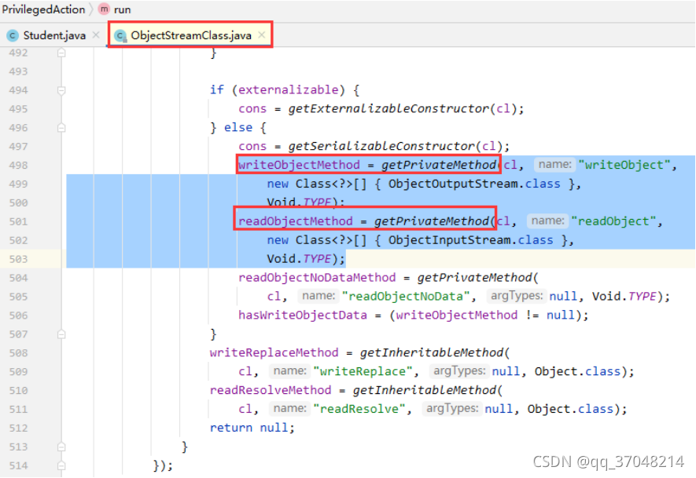The image size is (696, 478).
Task: Click the readObjectMethod variable on line 501
Action: point(296,221)
